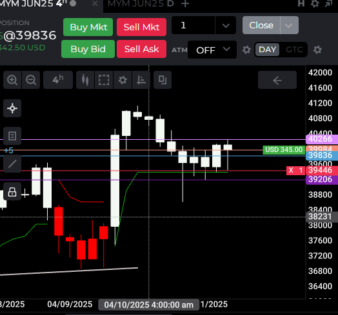Open the indicators chart icon
Image resolution: width=338 pixels, height=315 pixels.
tap(141, 80)
